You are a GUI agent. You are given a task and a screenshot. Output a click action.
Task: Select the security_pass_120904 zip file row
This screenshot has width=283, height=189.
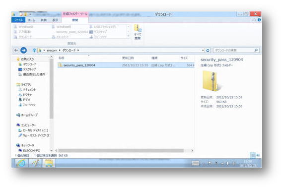(x=126, y=65)
